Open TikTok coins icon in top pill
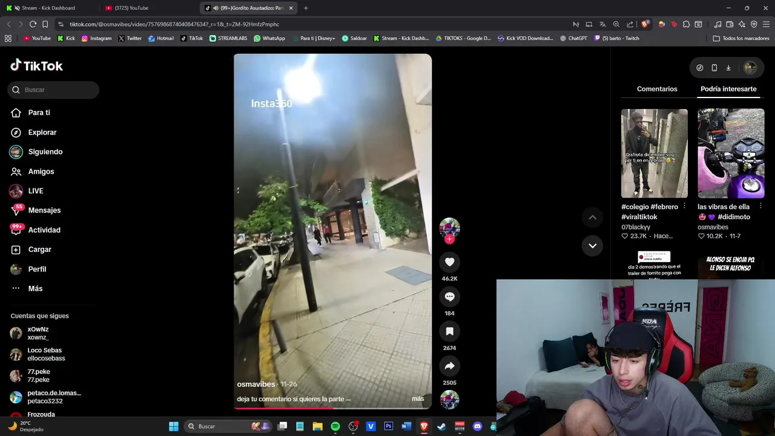 coord(700,68)
